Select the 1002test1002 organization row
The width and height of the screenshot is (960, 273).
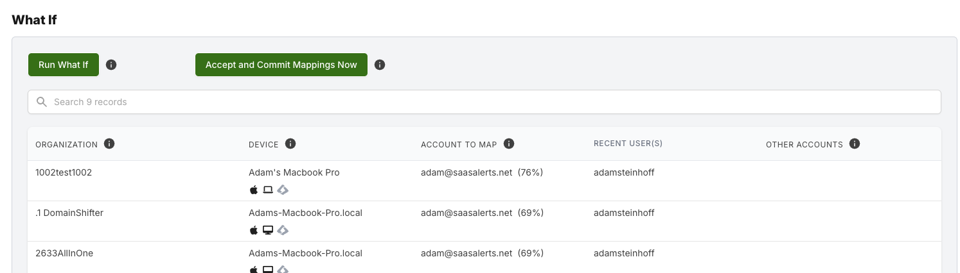484,181
